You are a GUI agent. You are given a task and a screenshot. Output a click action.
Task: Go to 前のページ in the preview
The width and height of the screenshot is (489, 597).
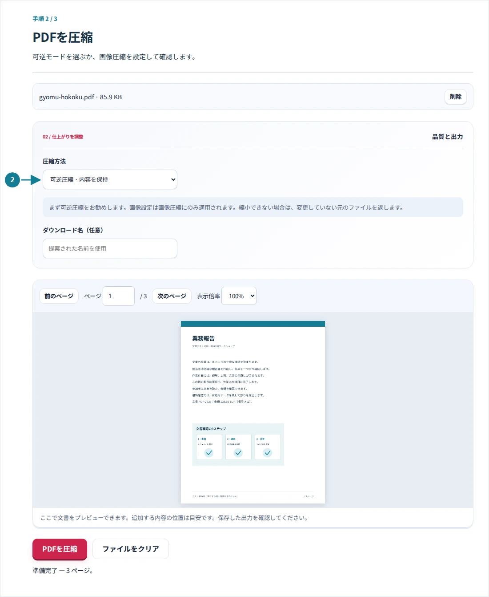point(59,296)
